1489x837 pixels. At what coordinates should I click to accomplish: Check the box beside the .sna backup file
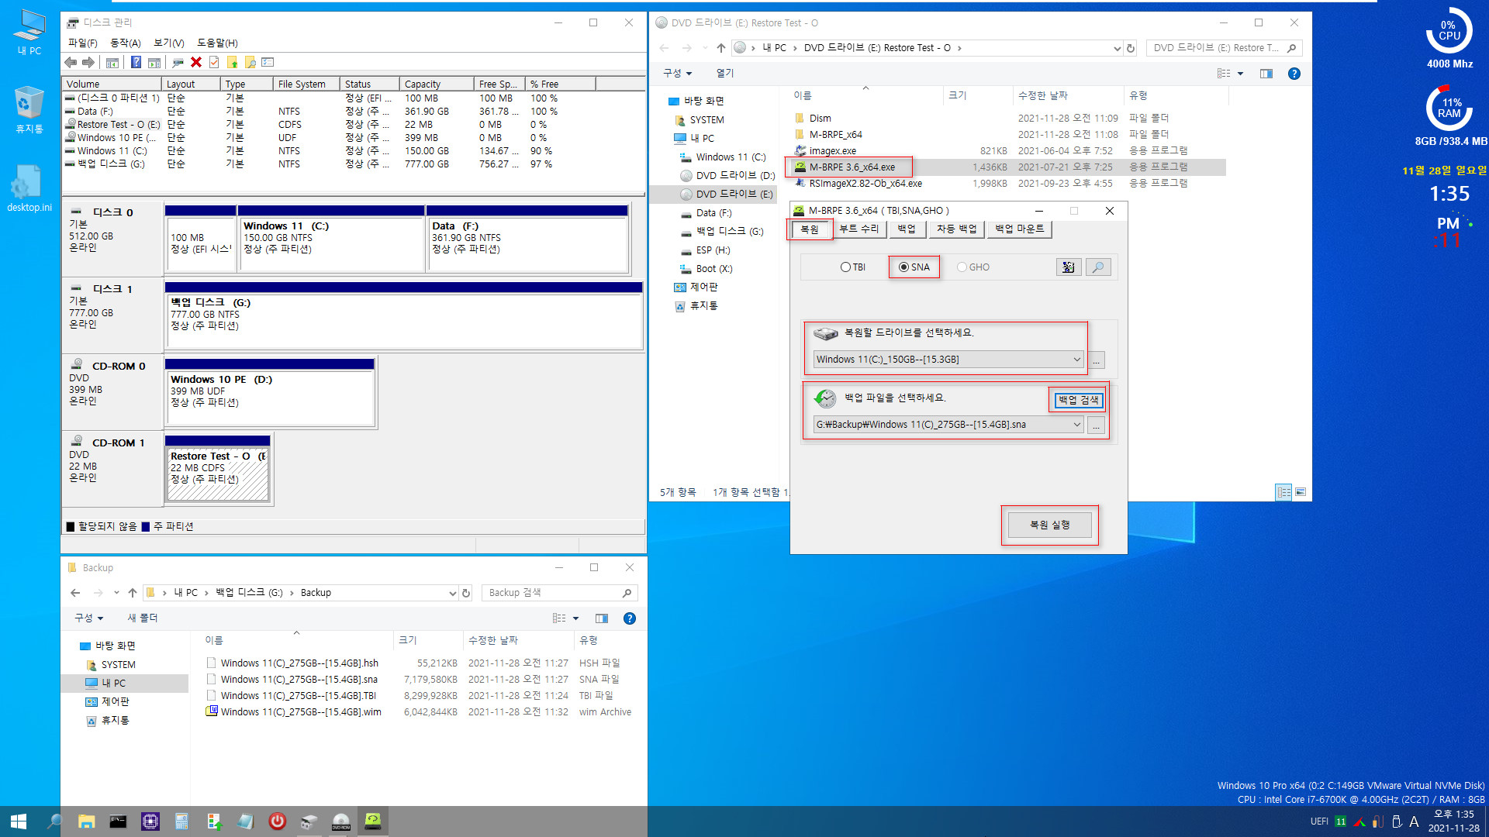(211, 680)
